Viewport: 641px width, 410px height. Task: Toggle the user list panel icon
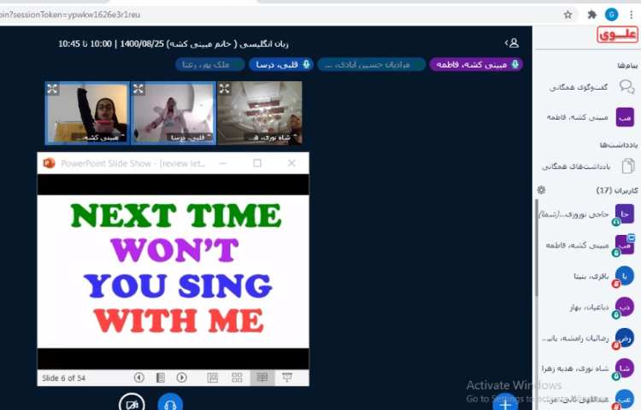tap(513, 43)
